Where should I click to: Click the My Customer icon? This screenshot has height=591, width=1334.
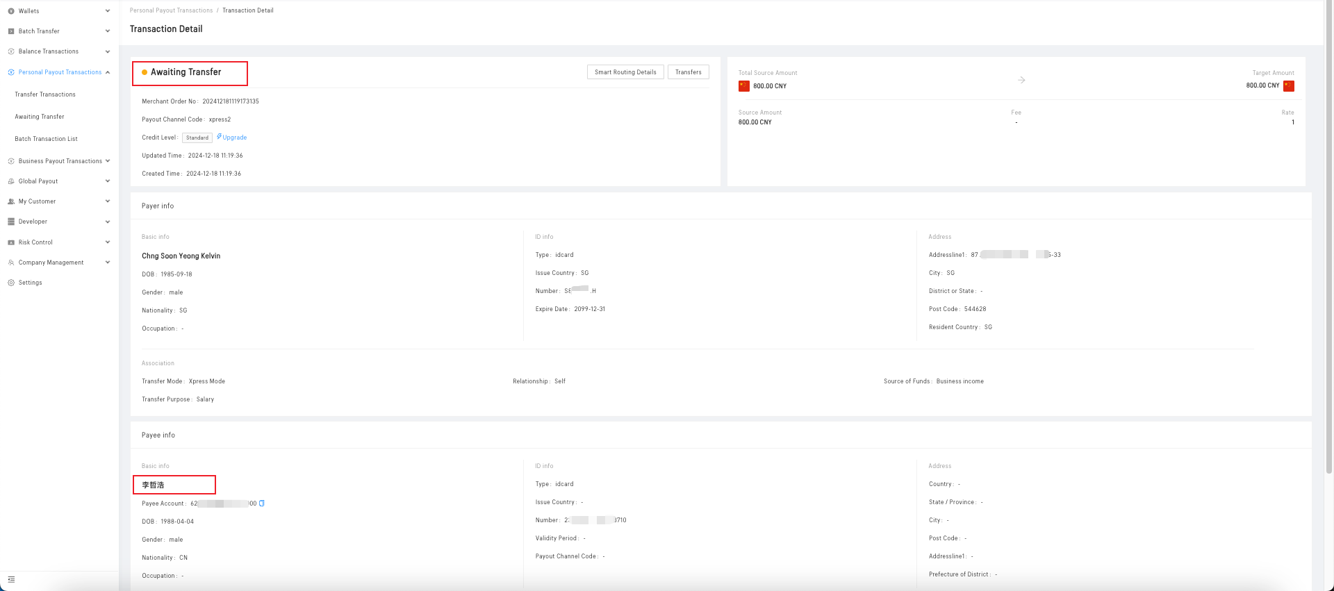click(11, 201)
